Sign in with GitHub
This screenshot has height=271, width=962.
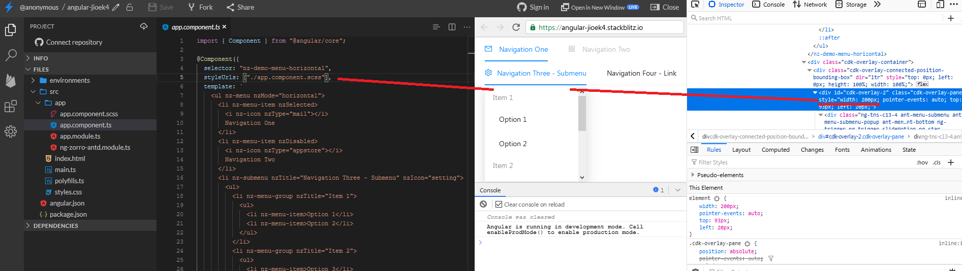533,7
